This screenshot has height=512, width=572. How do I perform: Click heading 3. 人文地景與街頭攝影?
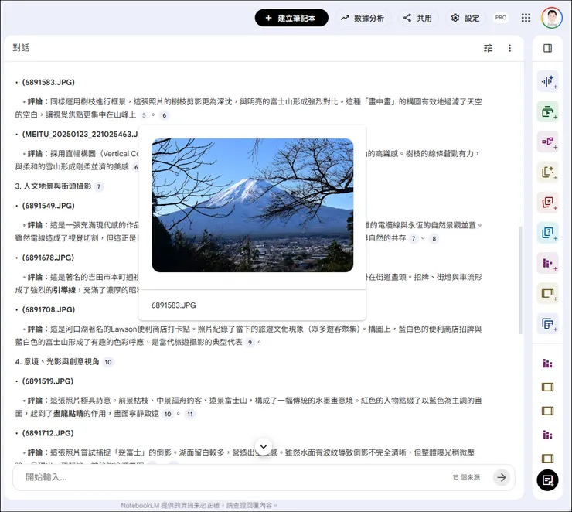[53, 186]
